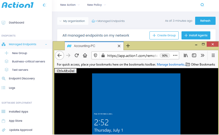Open the New Action dropdown

[70, 5]
